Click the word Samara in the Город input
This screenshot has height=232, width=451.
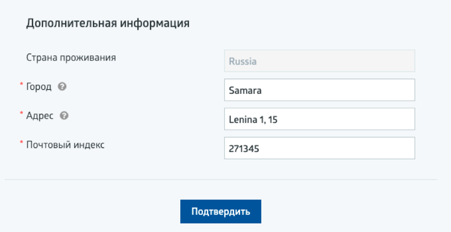[x=245, y=90]
